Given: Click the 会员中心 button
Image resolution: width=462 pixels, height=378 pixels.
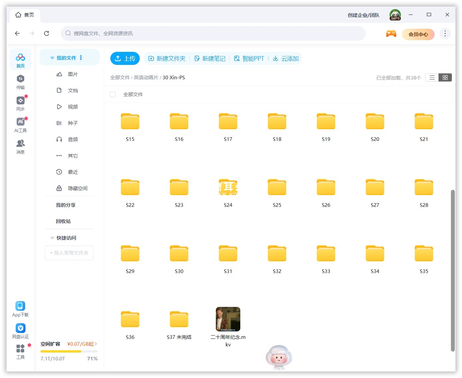Looking at the screenshot, I should coord(418,34).
